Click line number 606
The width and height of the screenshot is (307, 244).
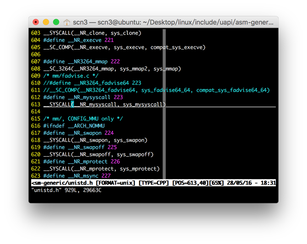click(x=36, y=54)
